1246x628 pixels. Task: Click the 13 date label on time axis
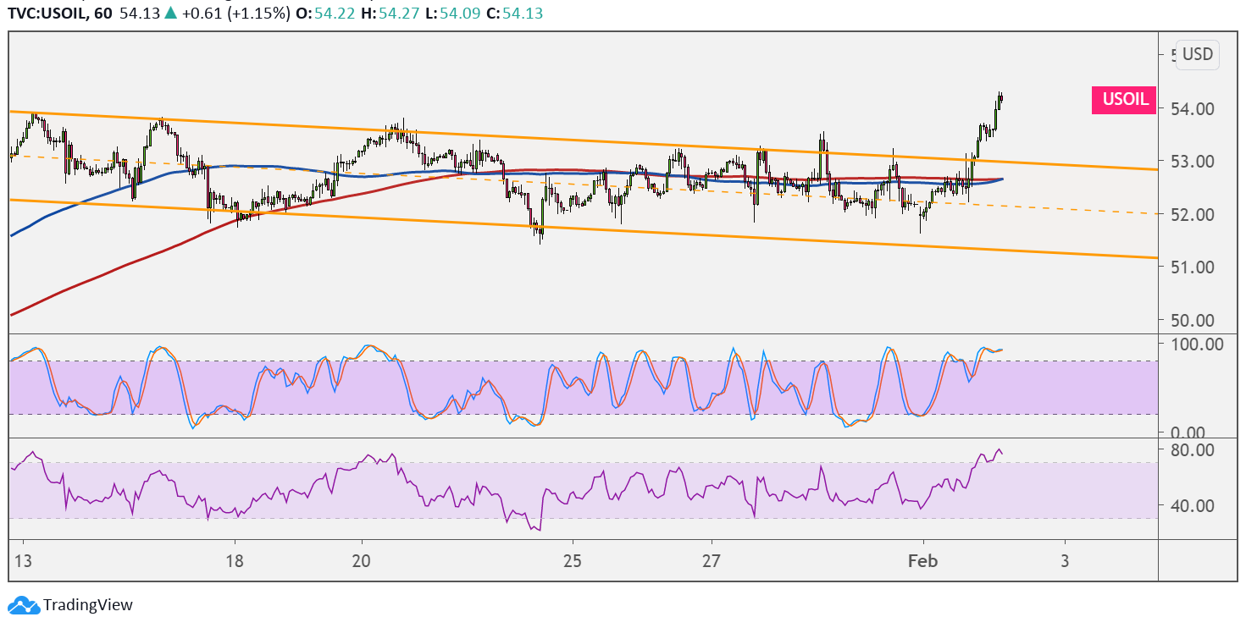tap(23, 561)
